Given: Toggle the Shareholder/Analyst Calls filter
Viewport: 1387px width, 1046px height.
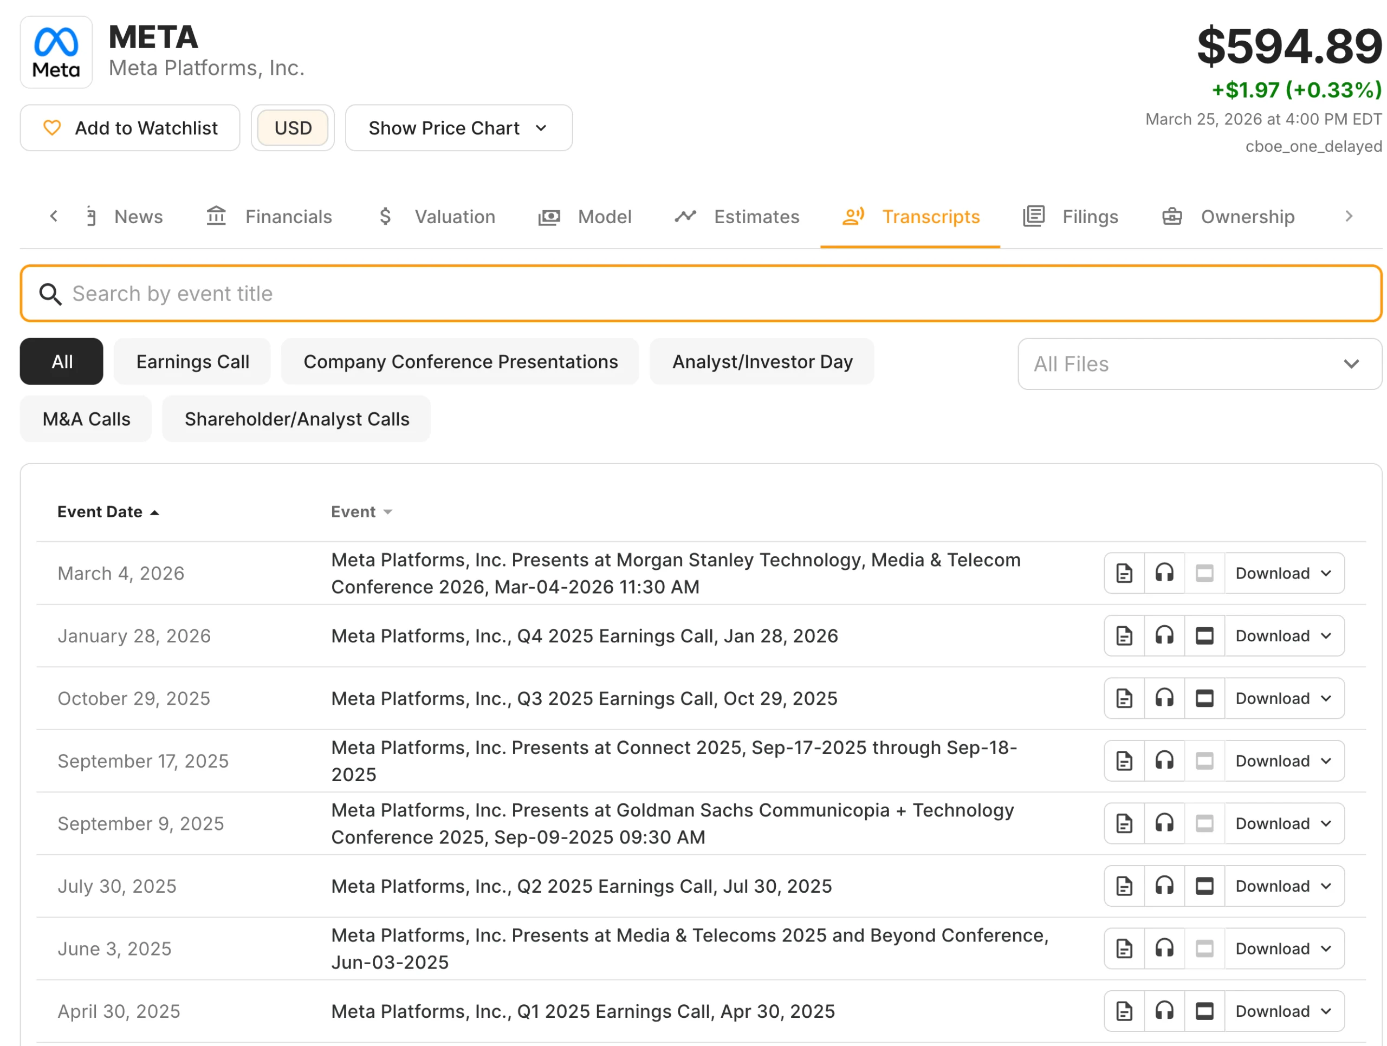Looking at the screenshot, I should click(x=296, y=419).
